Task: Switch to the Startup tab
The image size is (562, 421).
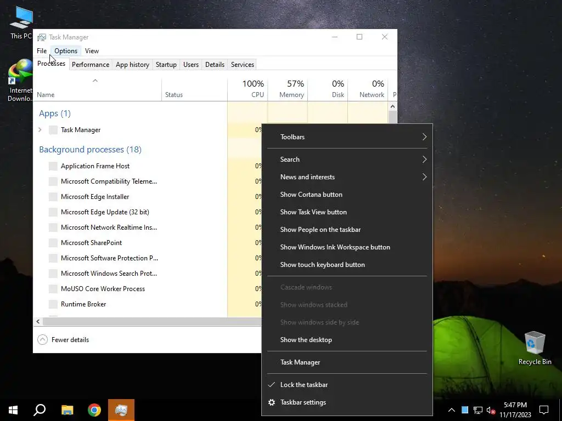Action: coord(166,65)
